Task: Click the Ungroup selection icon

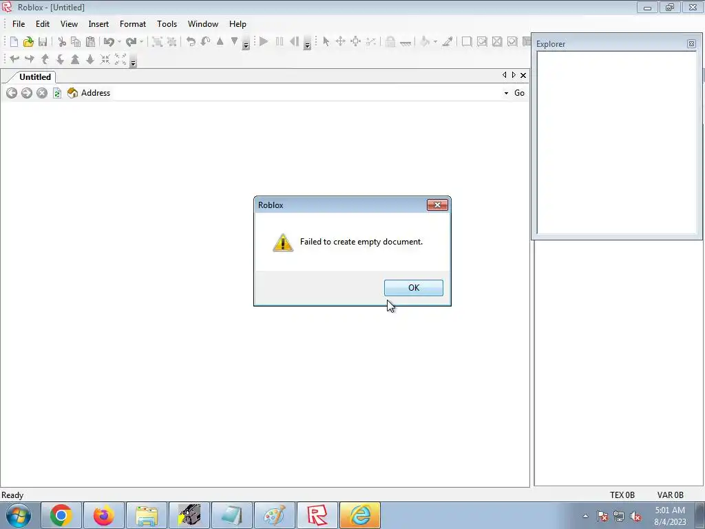Action: pos(171,42)
